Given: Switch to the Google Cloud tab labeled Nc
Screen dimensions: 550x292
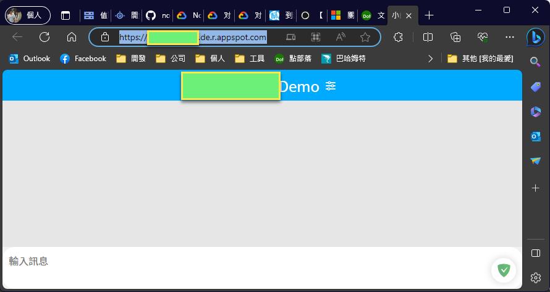Looking at the screenshot, I should 188,15.
